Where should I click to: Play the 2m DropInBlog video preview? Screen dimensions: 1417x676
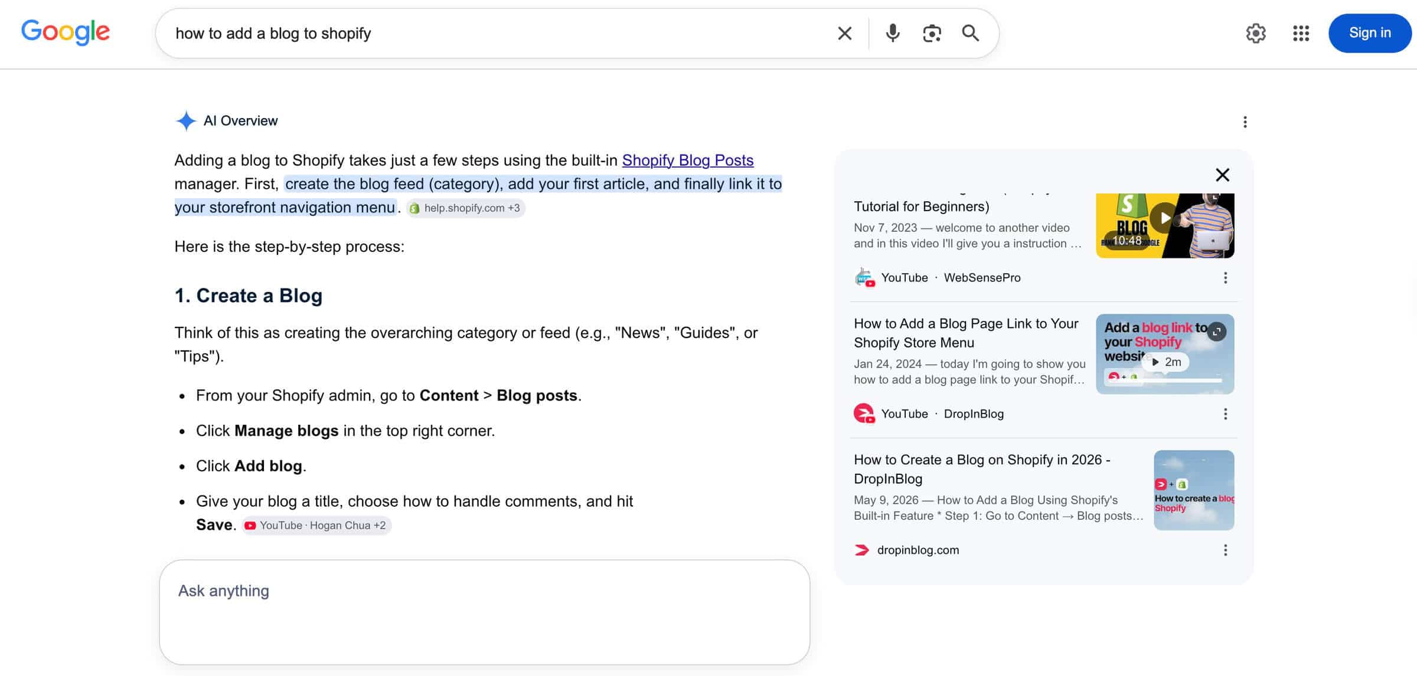[1165, 362]
